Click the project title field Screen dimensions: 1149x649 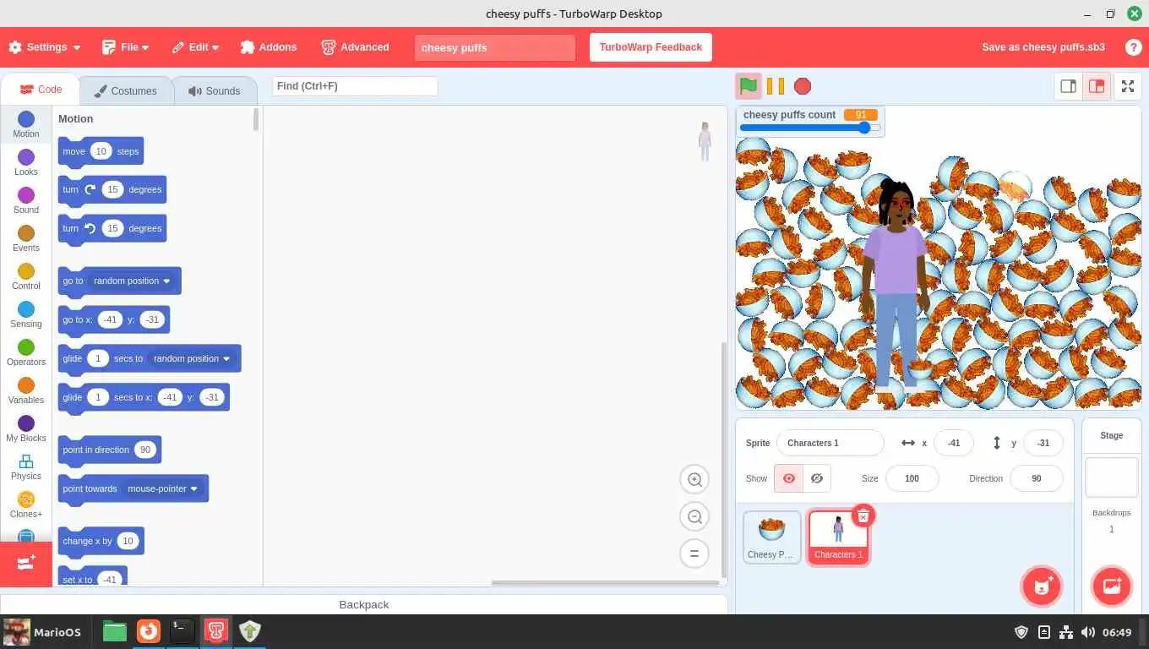pyautogui.click(x=495, y=47)
